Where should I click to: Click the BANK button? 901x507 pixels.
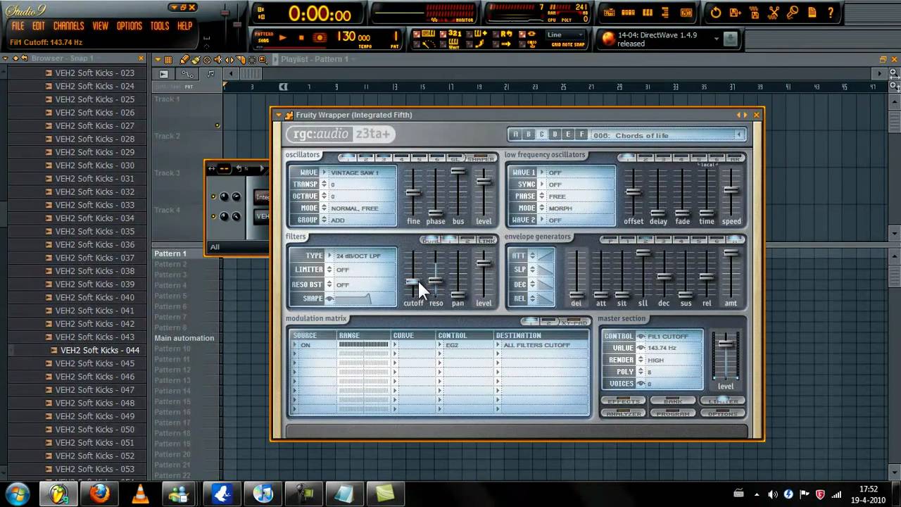point(673,401)
